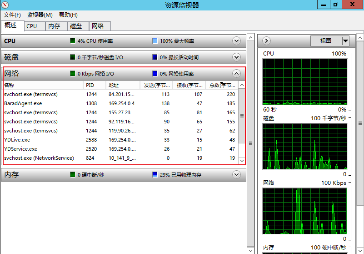Switch to the 磁盘 tab

coord(76,26)
